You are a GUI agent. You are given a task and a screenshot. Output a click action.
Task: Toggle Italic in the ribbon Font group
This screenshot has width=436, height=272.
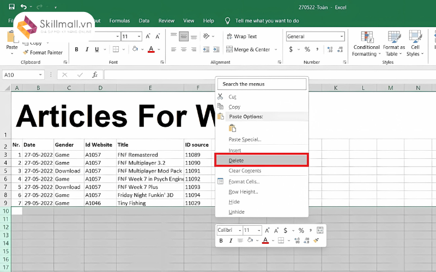(x=87, y=50)
